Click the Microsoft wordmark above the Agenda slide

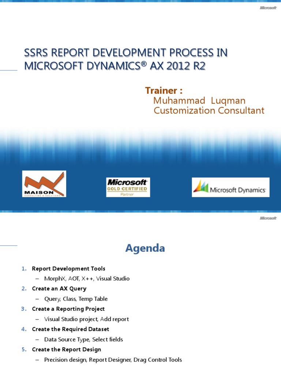[268, 218]
